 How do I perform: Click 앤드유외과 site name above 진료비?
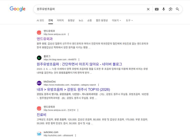(49, 107)
